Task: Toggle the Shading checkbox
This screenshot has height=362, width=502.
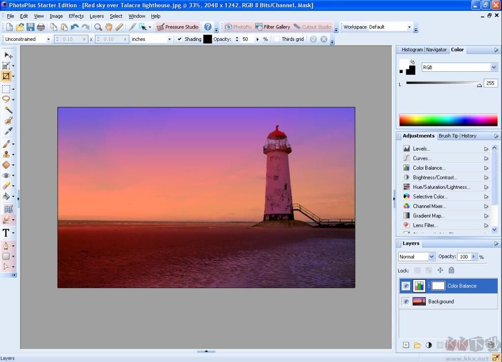Action: [179, 39]
